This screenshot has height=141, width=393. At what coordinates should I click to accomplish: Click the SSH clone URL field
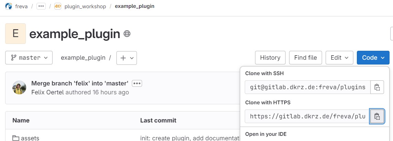[308, 87]
